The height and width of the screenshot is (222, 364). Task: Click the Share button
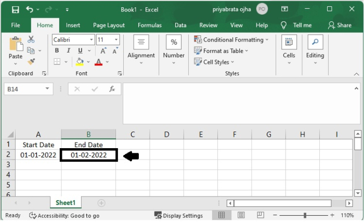340,25
